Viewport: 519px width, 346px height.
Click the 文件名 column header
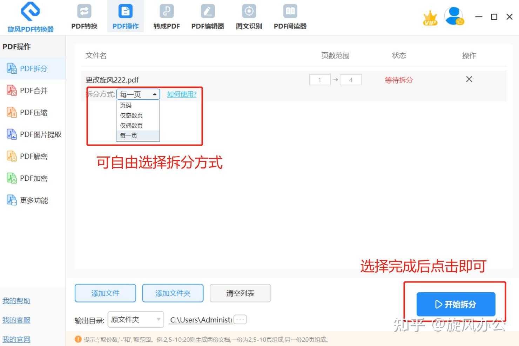pyautogui.click(x=96, y=55)
